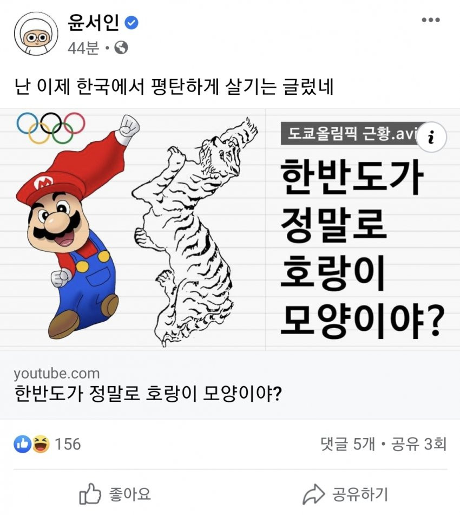Screen dimensions: 460x515
Task: Open the youtube.com link domain
Action: pyautogui.click(x=56, y=374)
